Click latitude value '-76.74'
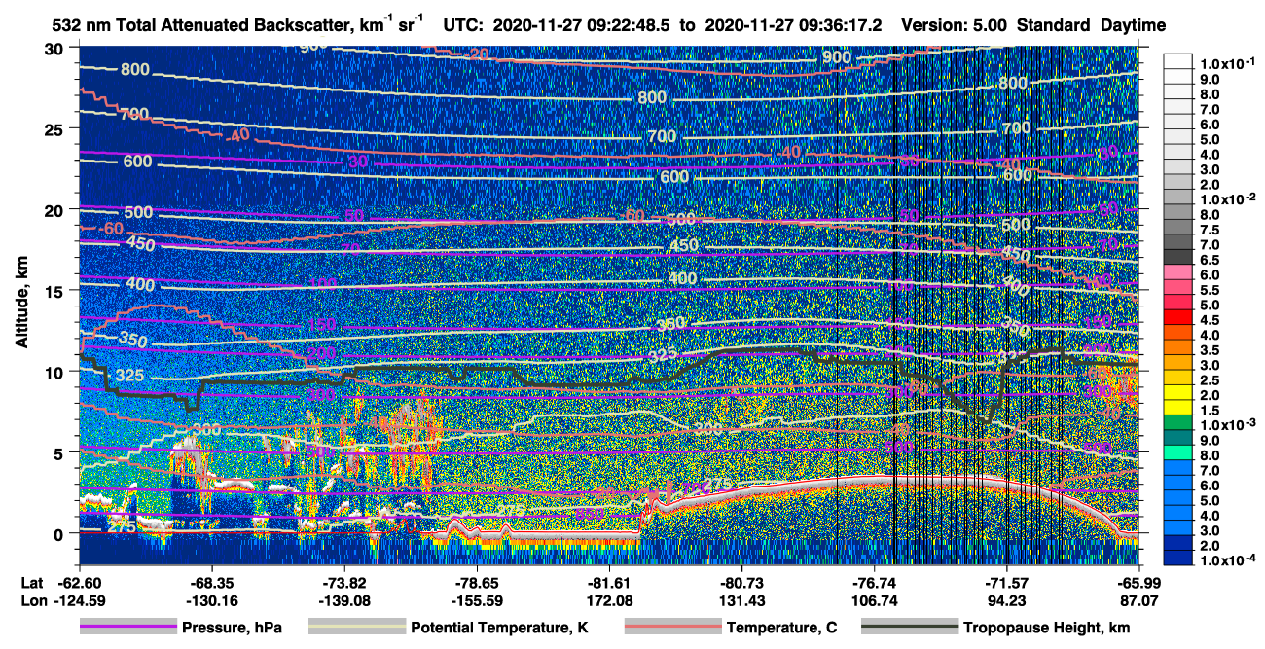 [x=875, y=582]
